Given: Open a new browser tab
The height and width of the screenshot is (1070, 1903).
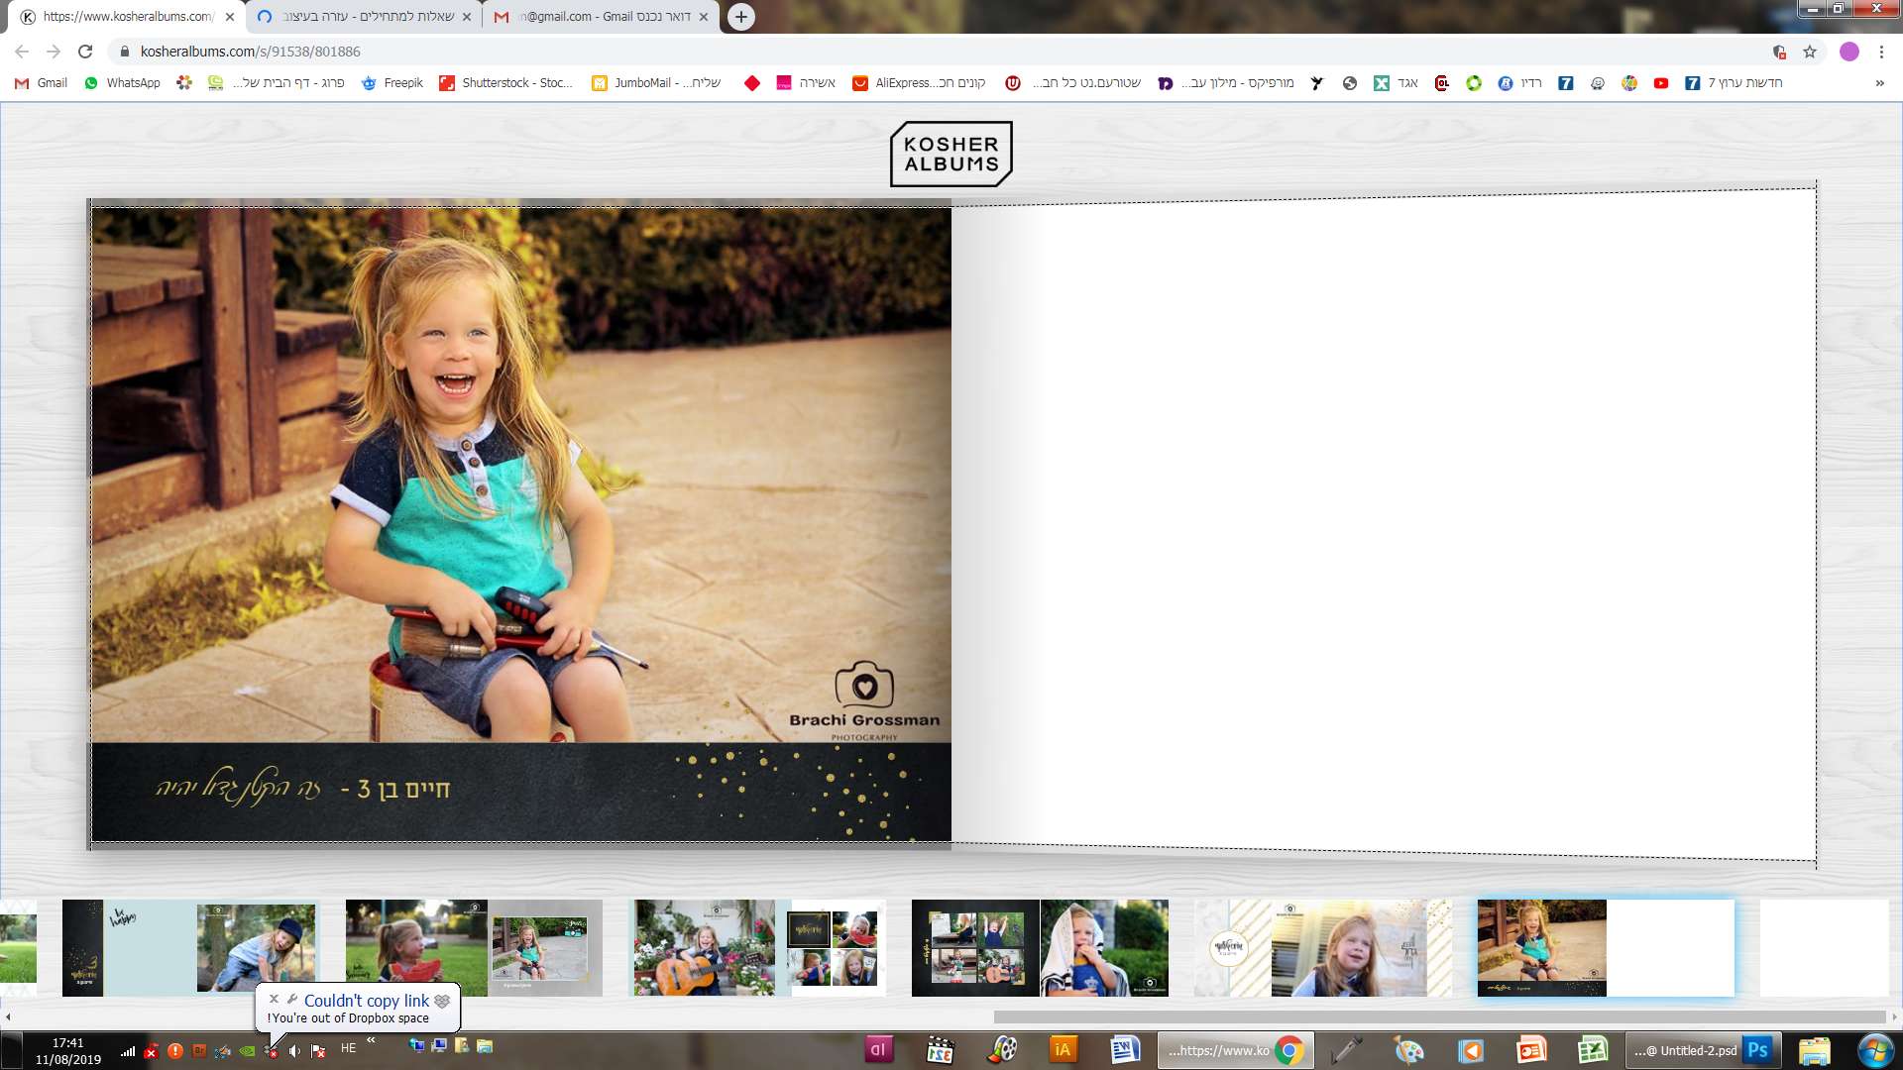Looking at the screenshot, I should tap(741, 17).
